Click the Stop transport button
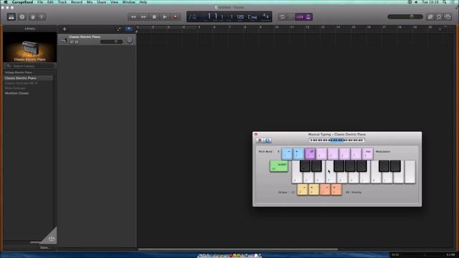This screenshot has height=258, width=459. click(154, 17)
